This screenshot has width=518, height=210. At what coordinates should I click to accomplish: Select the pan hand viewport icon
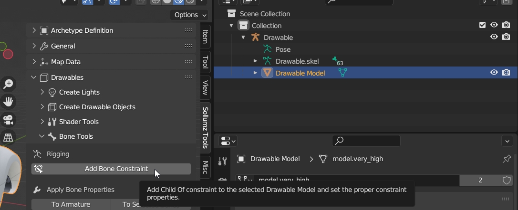[x=8, y=102]
